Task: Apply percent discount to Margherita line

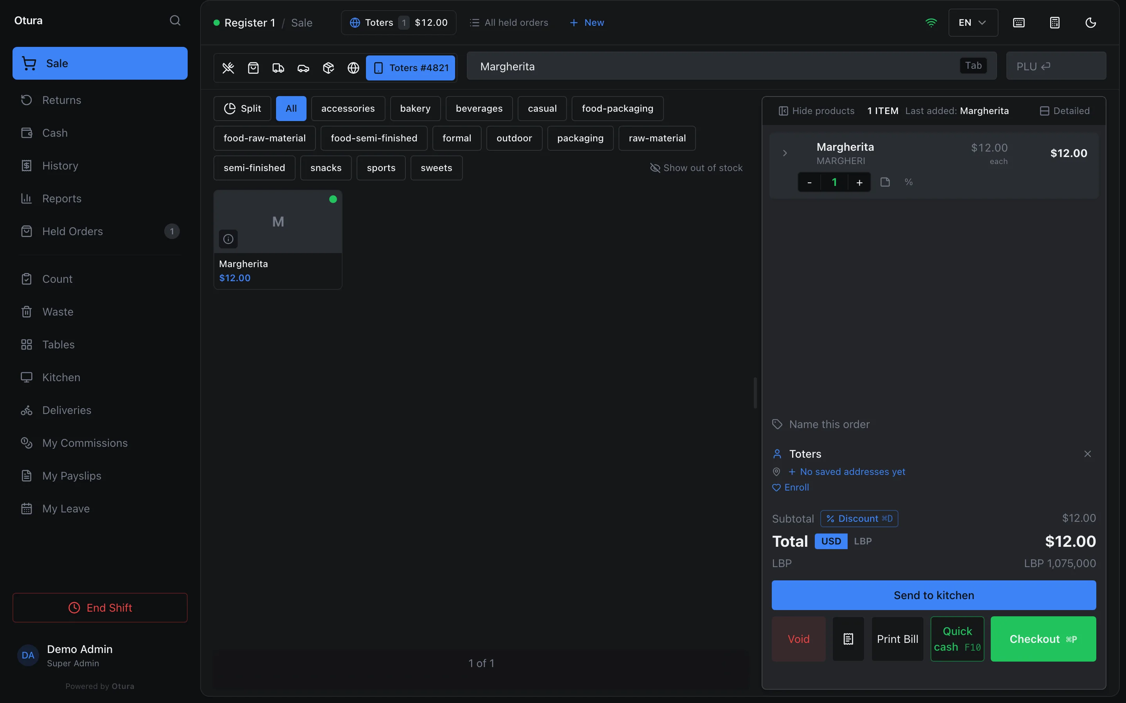Action: click(x=909, y=182)
